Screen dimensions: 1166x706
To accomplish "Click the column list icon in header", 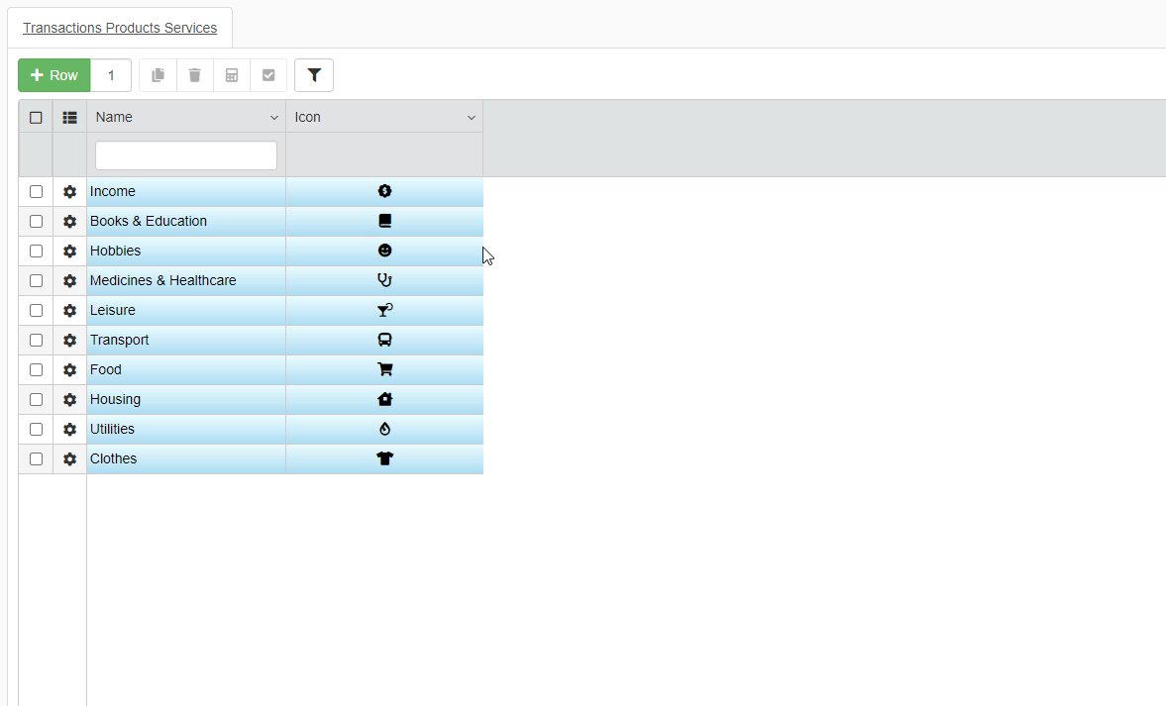I will (x=69, y=117).
